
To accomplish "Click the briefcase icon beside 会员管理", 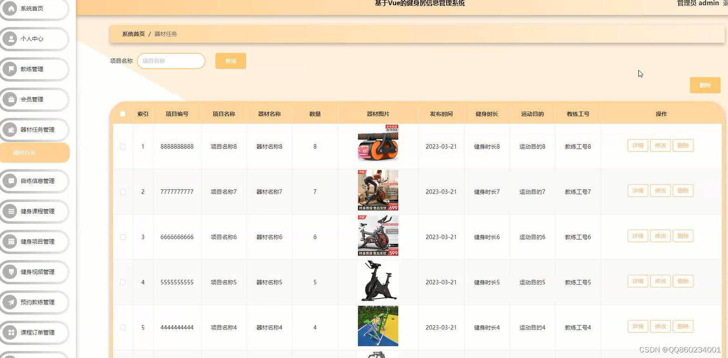I will point(11,99).
